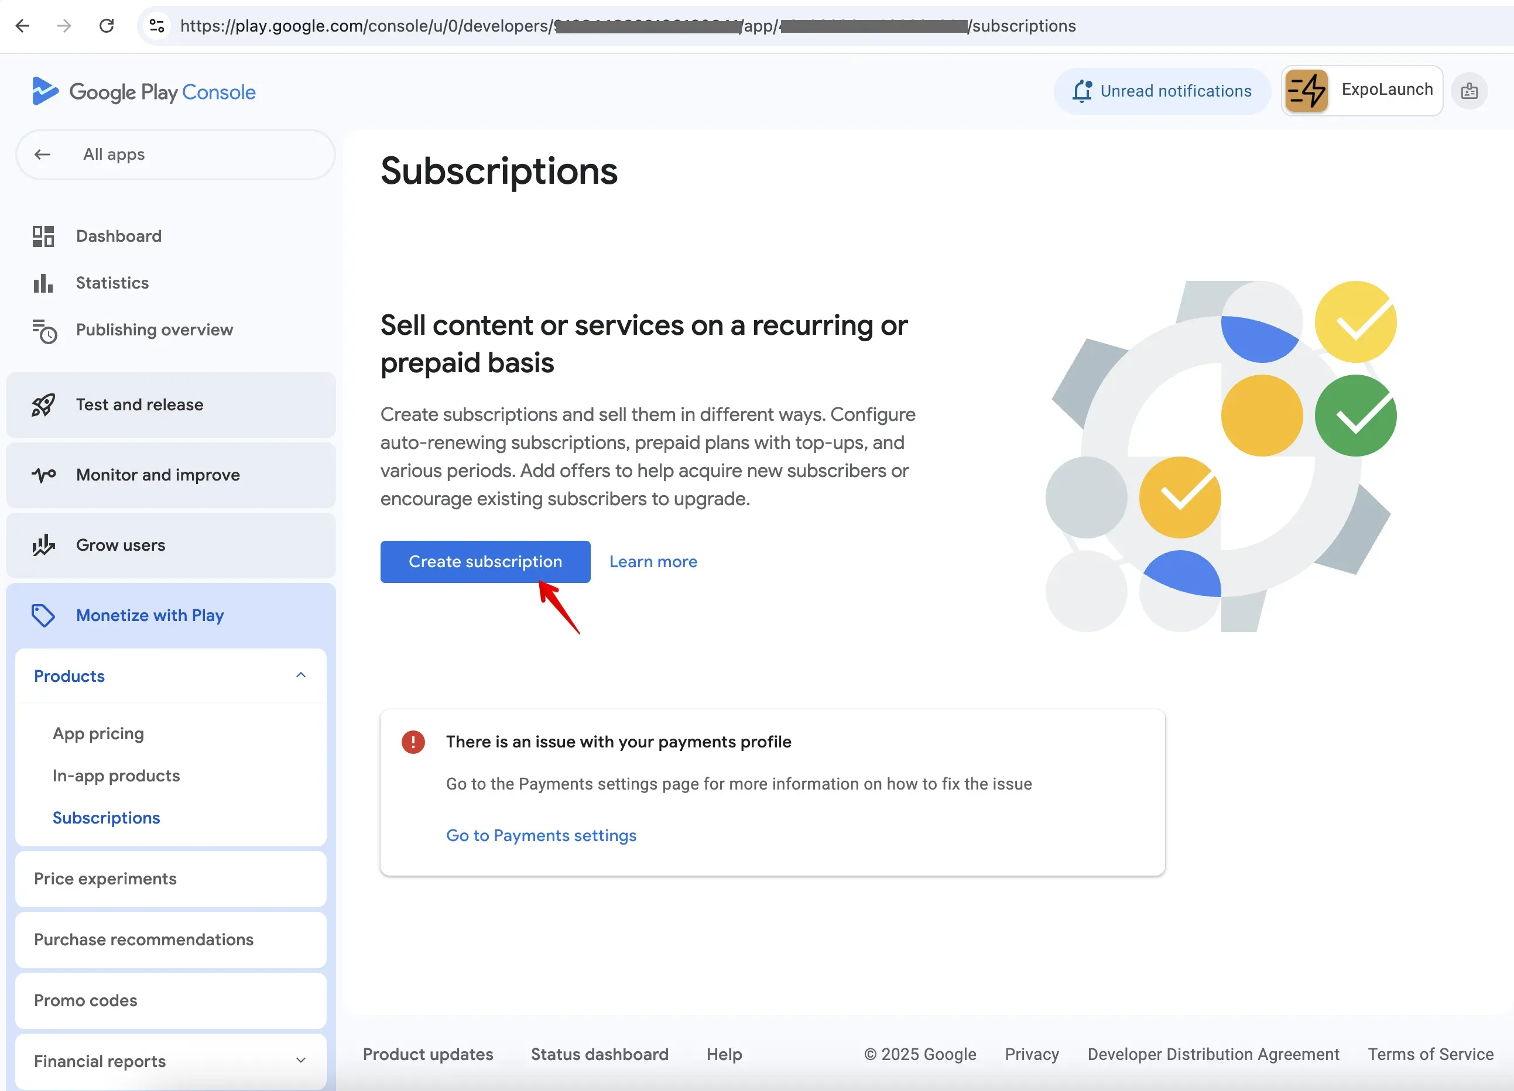Select In-app products in sidebar

pos(116,776)
